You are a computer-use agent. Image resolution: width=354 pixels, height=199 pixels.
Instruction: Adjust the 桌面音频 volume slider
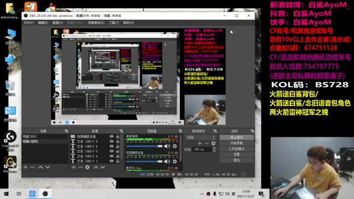point(144,146)
